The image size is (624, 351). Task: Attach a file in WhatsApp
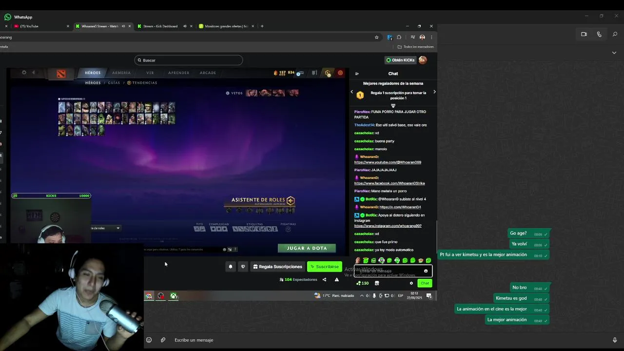click(163, 340)
